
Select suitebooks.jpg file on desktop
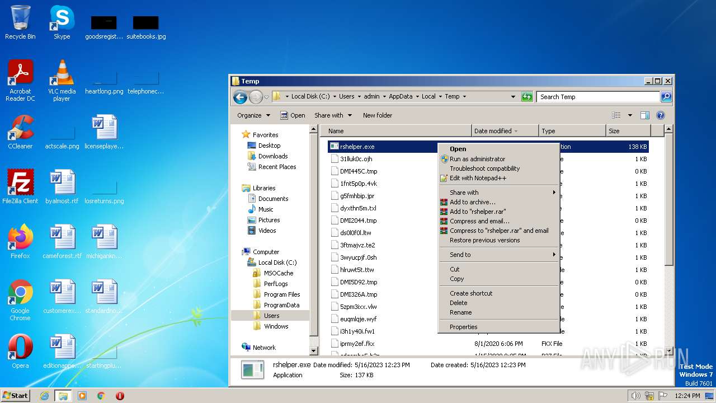pyautogui.click(x=146, y=27)
